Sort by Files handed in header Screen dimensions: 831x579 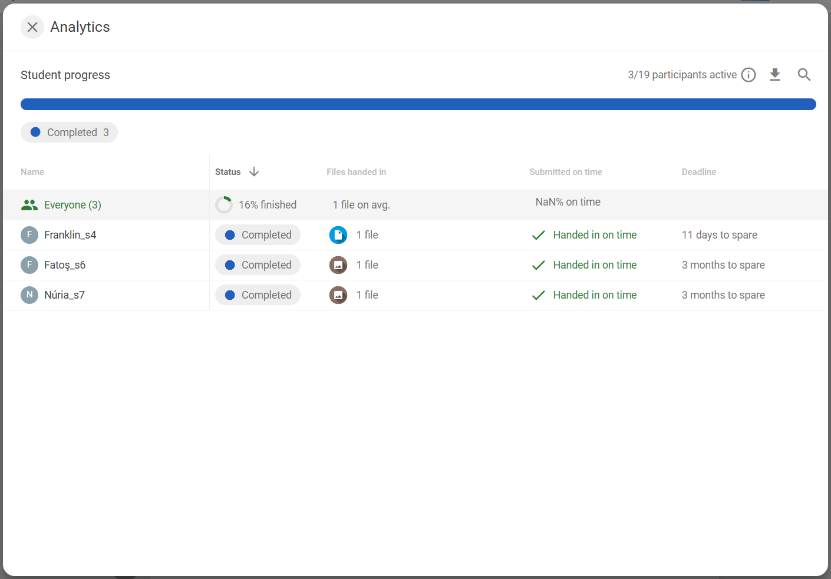pyautogui.click(x=357, y=172)
